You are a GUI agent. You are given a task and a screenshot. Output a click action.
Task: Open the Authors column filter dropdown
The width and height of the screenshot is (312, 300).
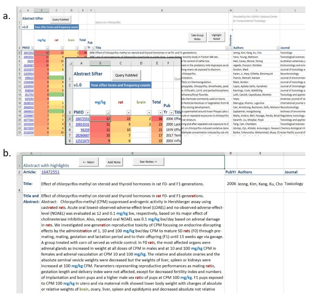[x=278, y=48]
